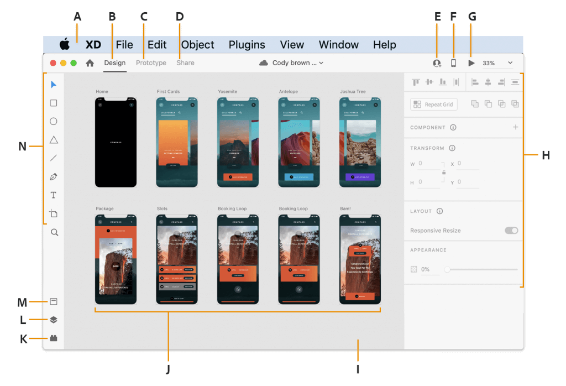
Task: Open the Apple menu
Action: [65, 44]
